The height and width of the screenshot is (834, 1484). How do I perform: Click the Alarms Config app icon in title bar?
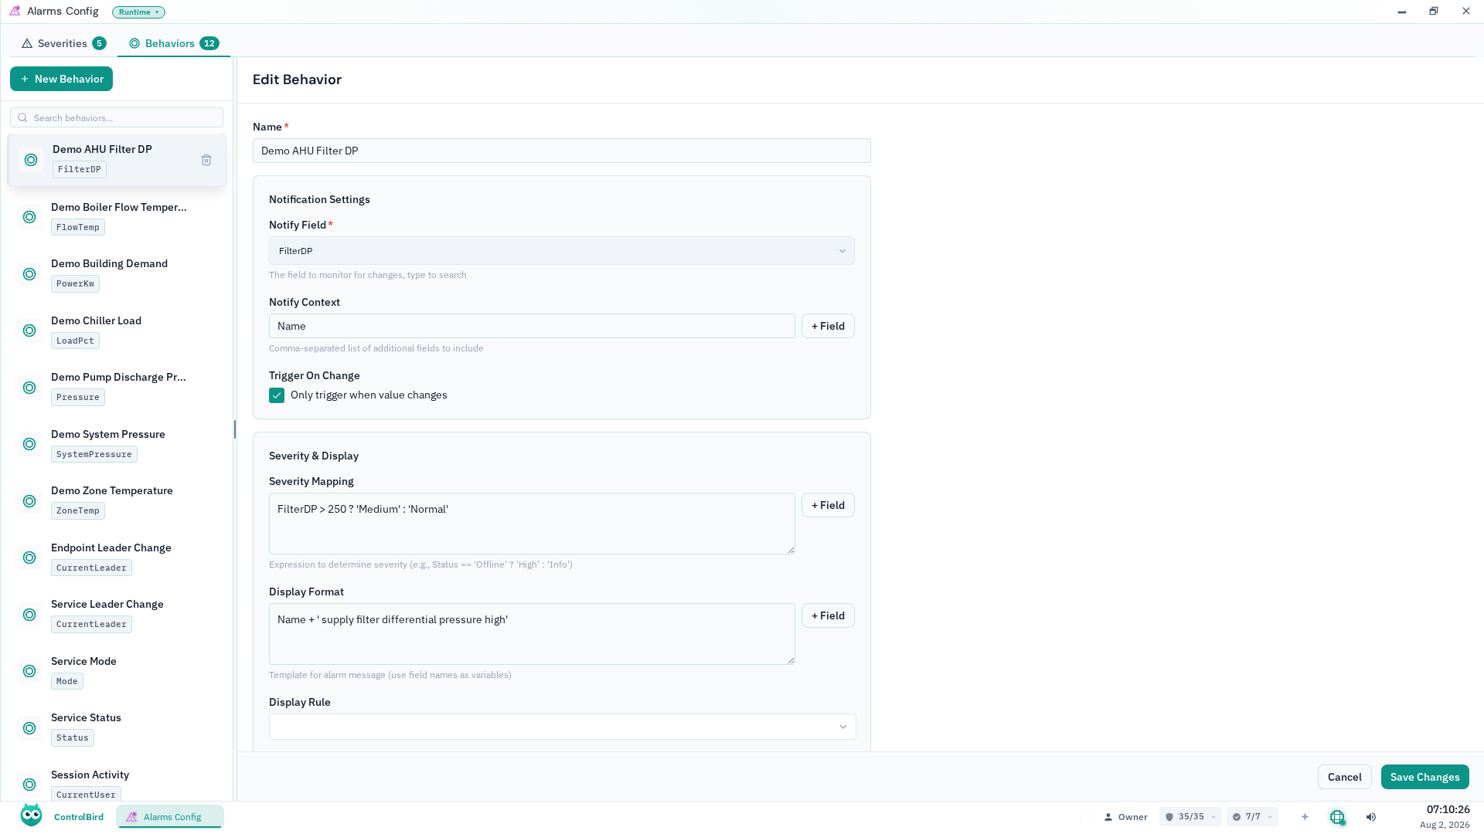point(15,11)
